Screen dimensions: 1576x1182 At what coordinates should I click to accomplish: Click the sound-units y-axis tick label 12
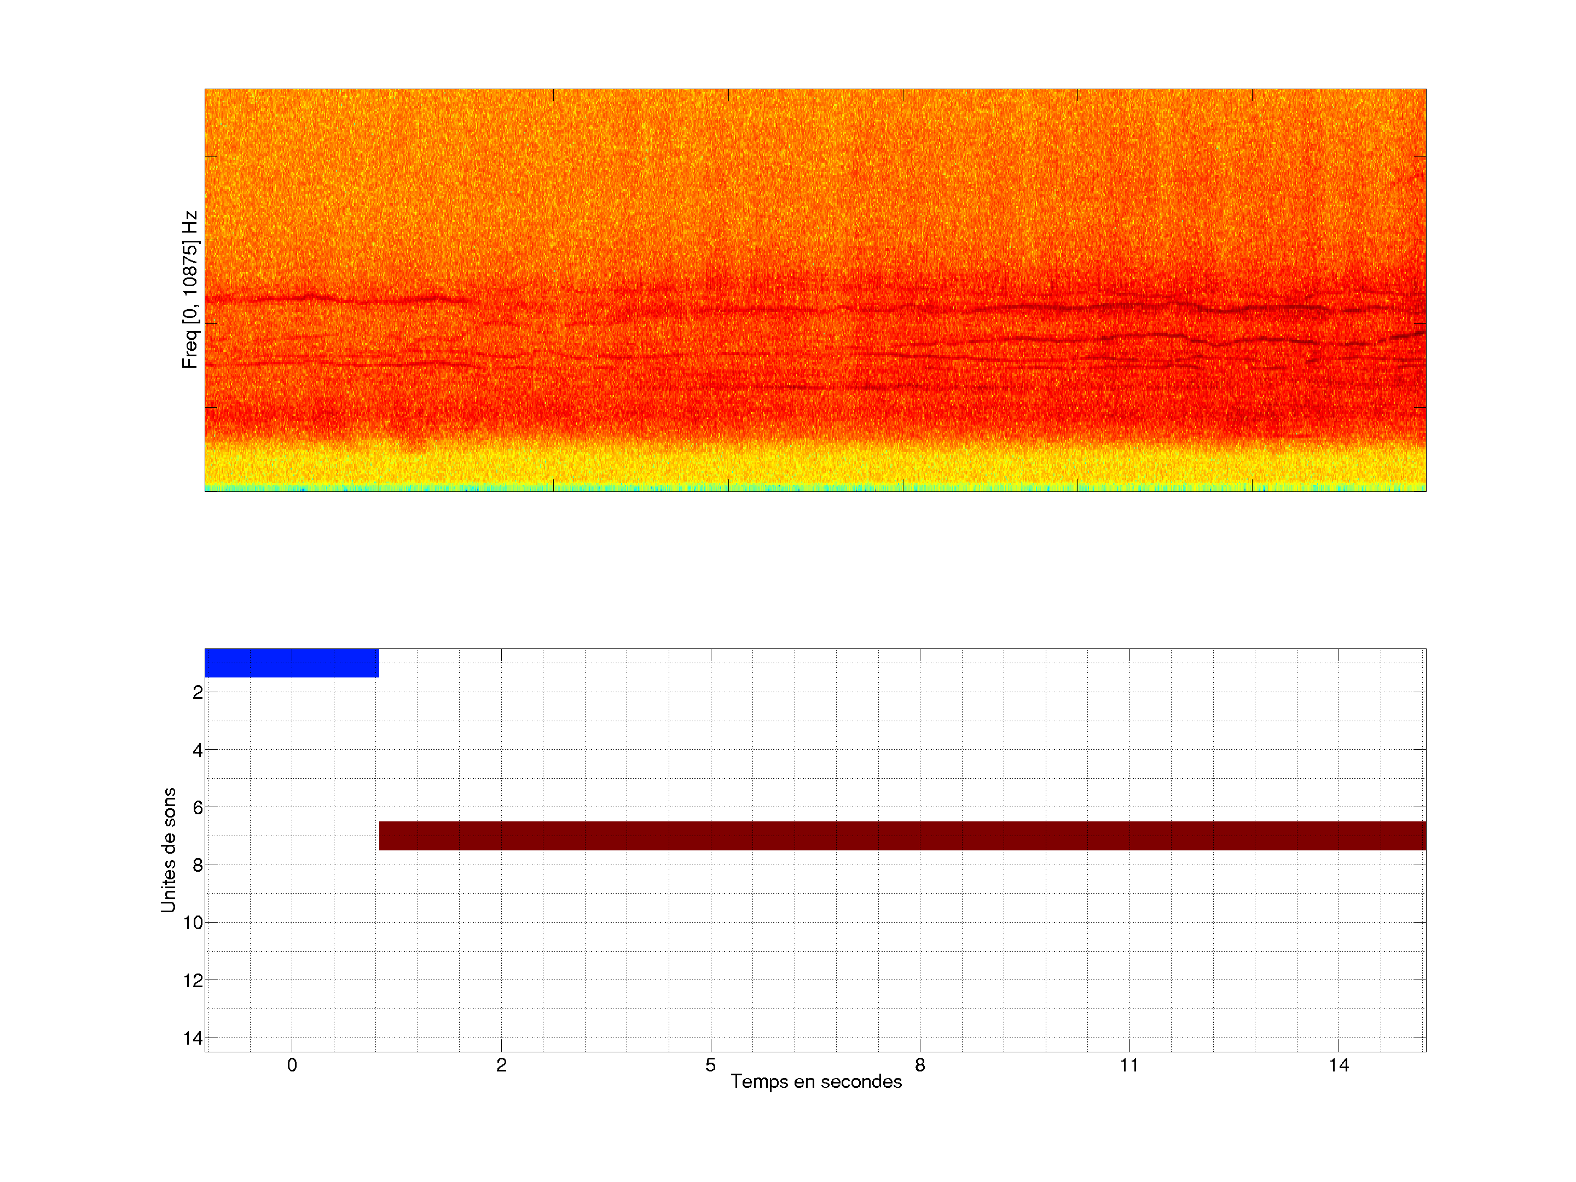tap(193, 981)
